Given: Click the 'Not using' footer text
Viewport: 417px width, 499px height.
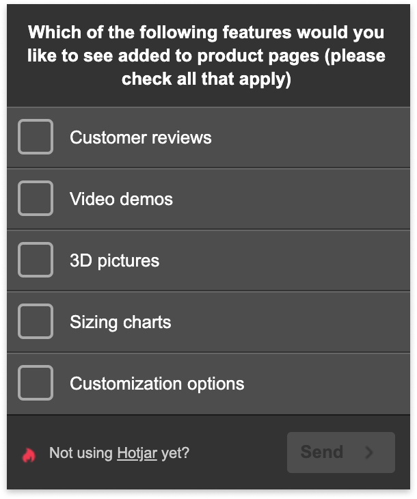Looking at the screenshot, I should pos(81,453).
